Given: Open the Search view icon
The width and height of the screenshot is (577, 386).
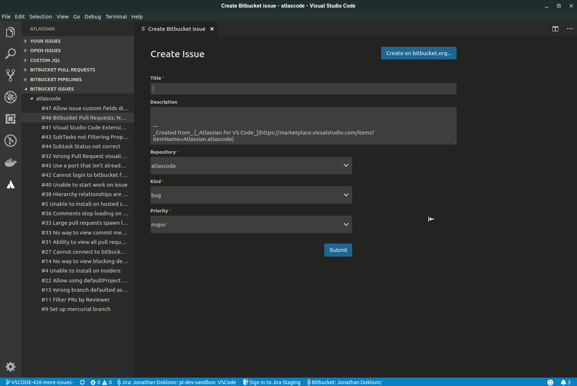Looking at the screenshot, I should (x=11, y=54).
